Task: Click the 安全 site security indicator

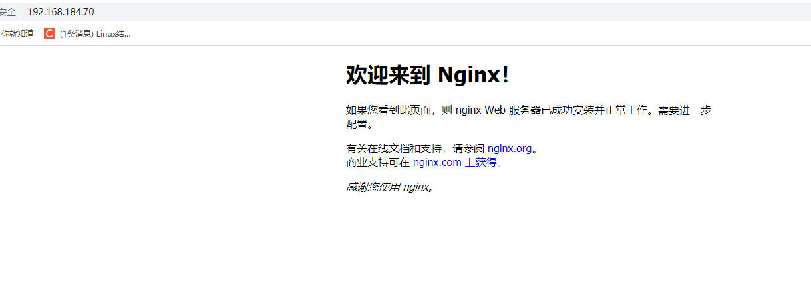Action: tap(8, 12)
